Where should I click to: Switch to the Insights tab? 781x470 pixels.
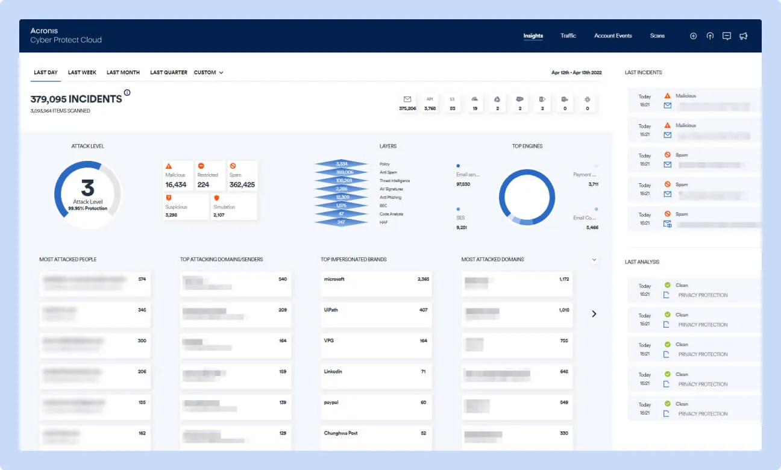coord(533,36)
